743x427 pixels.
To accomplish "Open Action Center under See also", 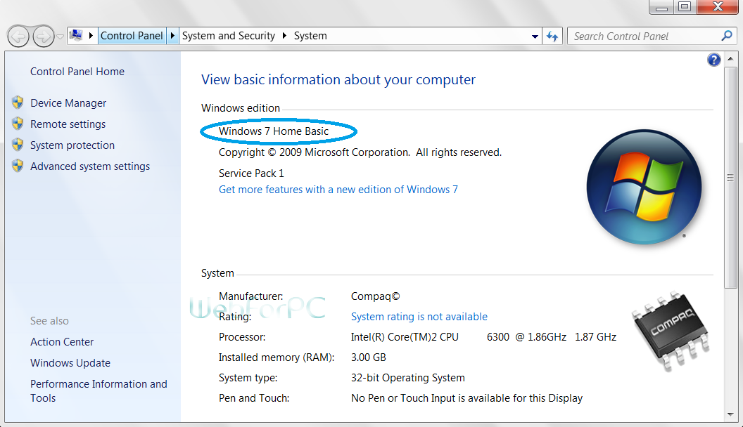I will [62, 342].
